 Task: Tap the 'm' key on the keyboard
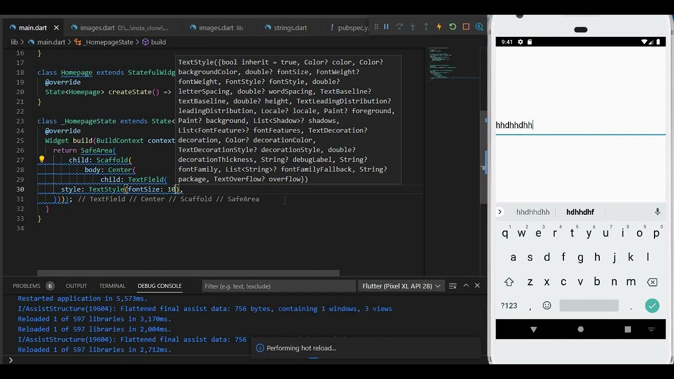click(x=631, y=282)
